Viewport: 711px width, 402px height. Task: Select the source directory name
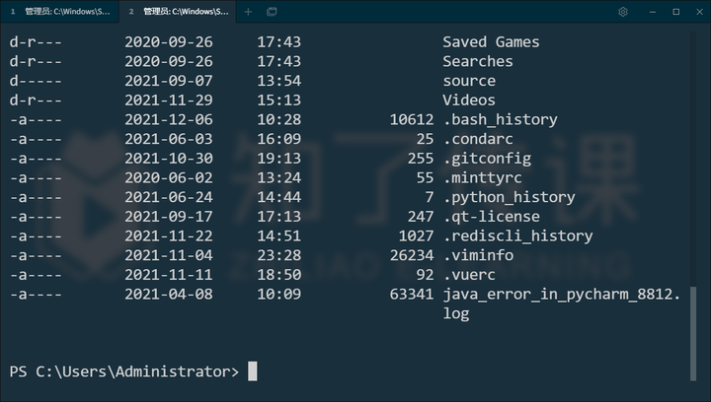coord(469,81)
